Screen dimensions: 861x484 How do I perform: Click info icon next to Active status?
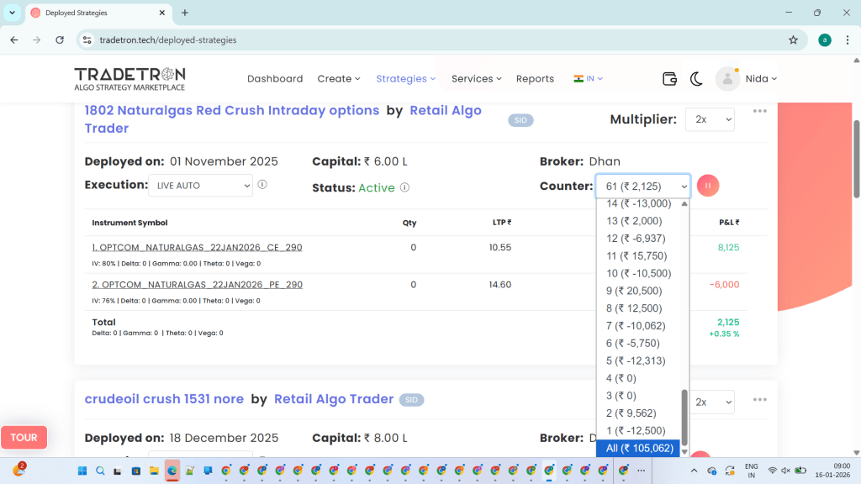(404, 187)
